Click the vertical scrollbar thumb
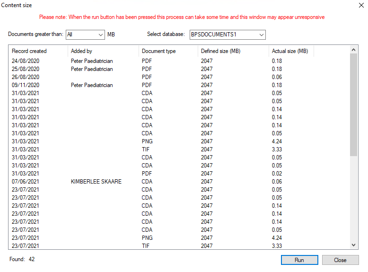Viewport: 368px width, 272px height. (354, 105)
